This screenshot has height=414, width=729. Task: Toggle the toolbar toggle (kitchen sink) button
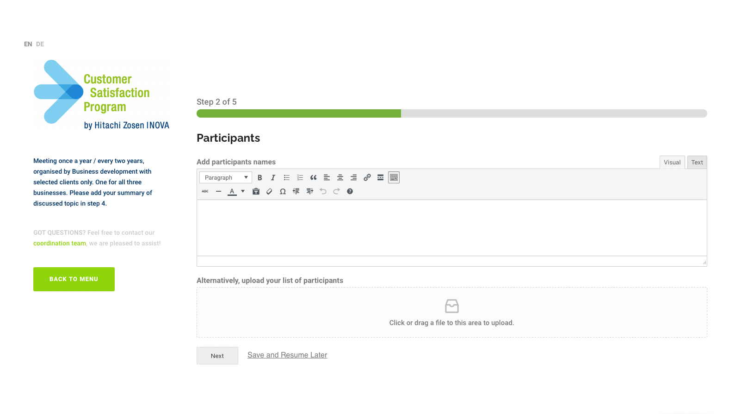click(394, 178)
